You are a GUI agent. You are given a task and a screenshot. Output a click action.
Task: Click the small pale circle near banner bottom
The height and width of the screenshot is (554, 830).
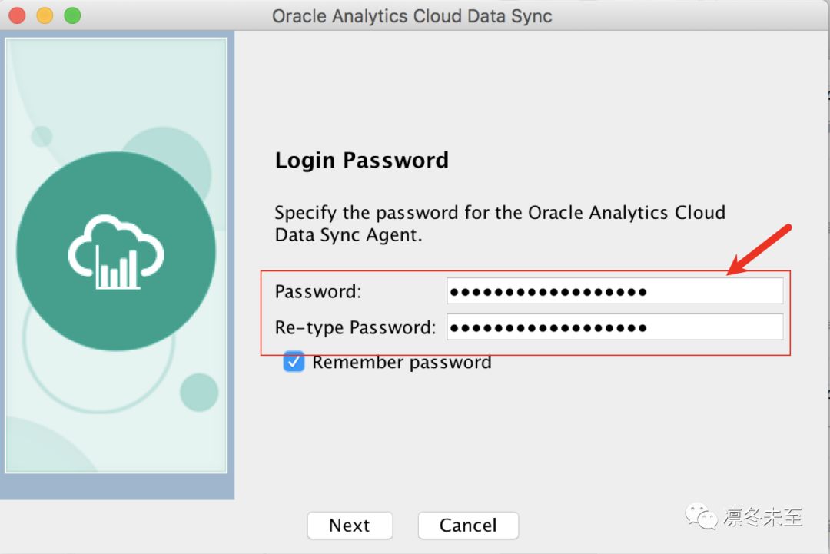click(199, 392)
